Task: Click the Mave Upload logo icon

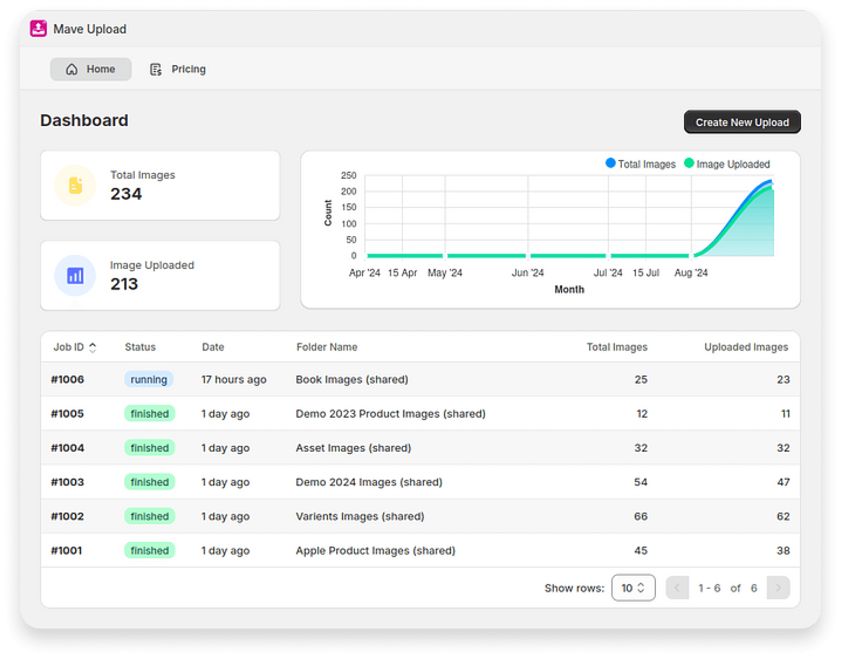Action: point(38,28)
